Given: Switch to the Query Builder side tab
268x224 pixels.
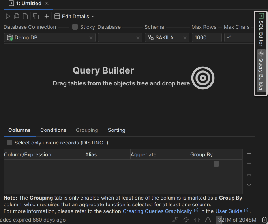Looking at the screenshot, I should pyautogui.click(x=261, y=71).
